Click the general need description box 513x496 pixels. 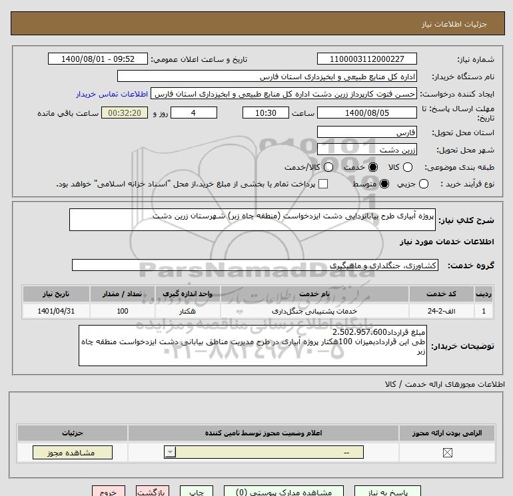pyautogui.click(x=253, y=220)
